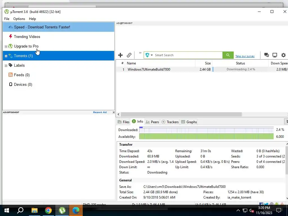The width and height of the screenshot is (288, 216).
Task: Expand the toolbar chevron overflow
Action: tap(140, 53)
